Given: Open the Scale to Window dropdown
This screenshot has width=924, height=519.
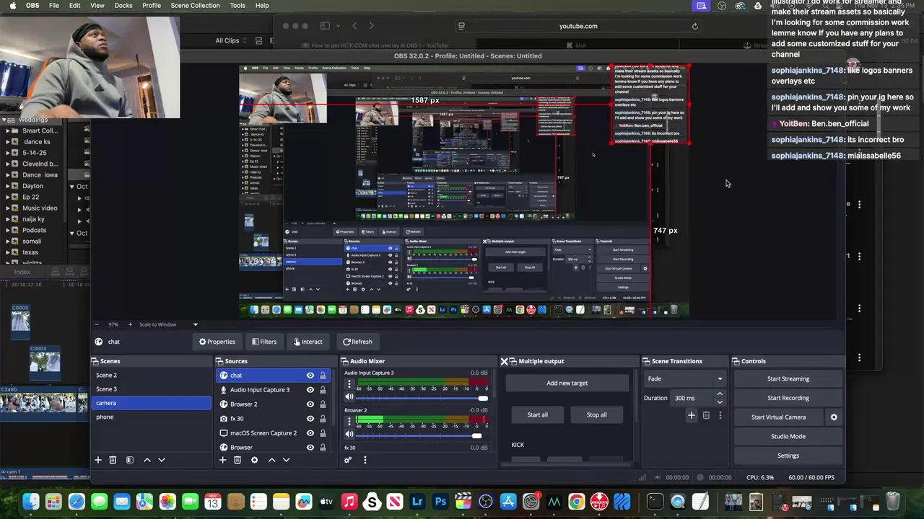Looking at the screenshot, I should click(x=168, y=324).
